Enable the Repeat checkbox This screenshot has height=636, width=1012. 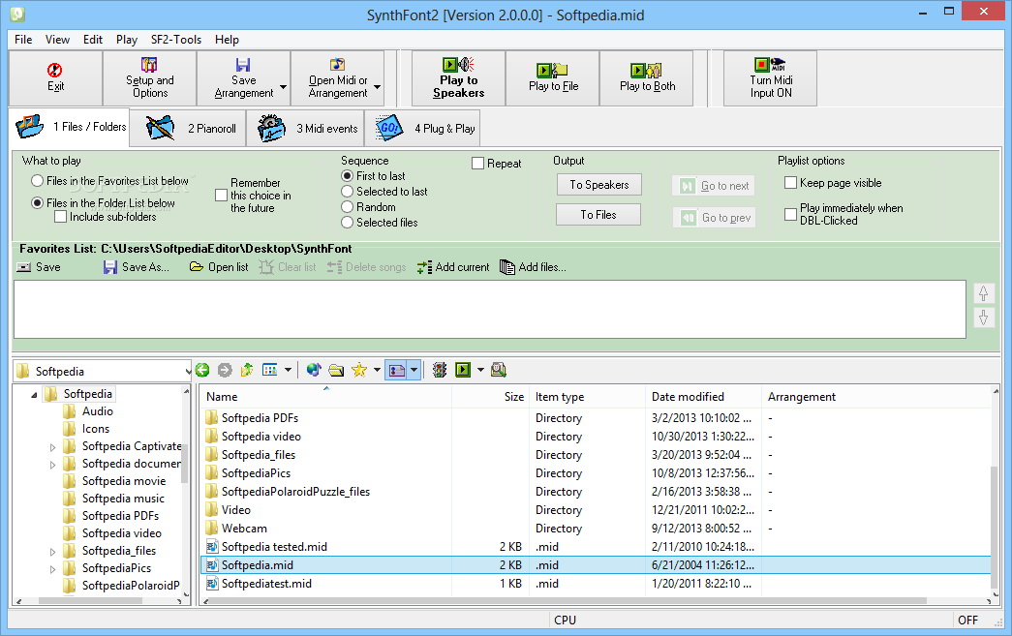pyautogui.click(x=478, y=164)
